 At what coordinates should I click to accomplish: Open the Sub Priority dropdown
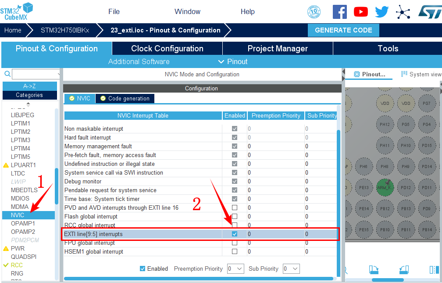point(291,269)
